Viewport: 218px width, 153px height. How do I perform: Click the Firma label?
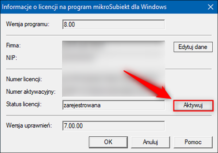[x=13, y=46]
